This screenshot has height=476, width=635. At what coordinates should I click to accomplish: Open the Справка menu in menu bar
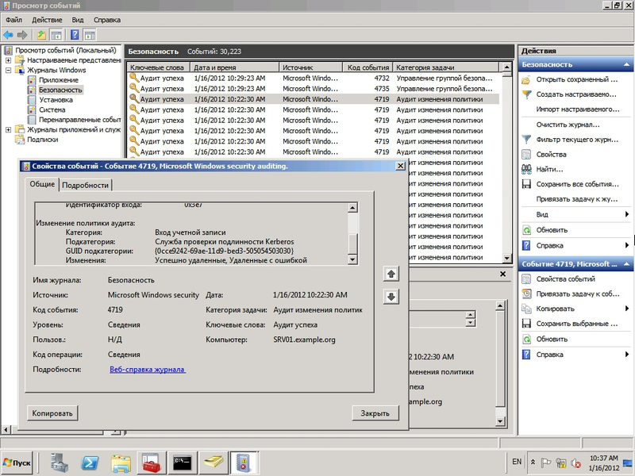[x=107, y=20]
